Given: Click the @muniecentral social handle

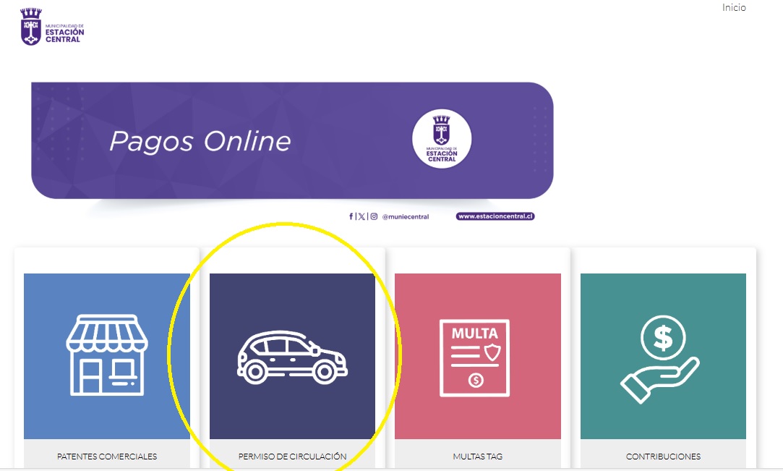Looking at the screenshot, I should click(x=405, y=216).
